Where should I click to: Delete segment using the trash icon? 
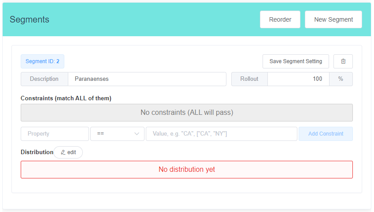343,61
